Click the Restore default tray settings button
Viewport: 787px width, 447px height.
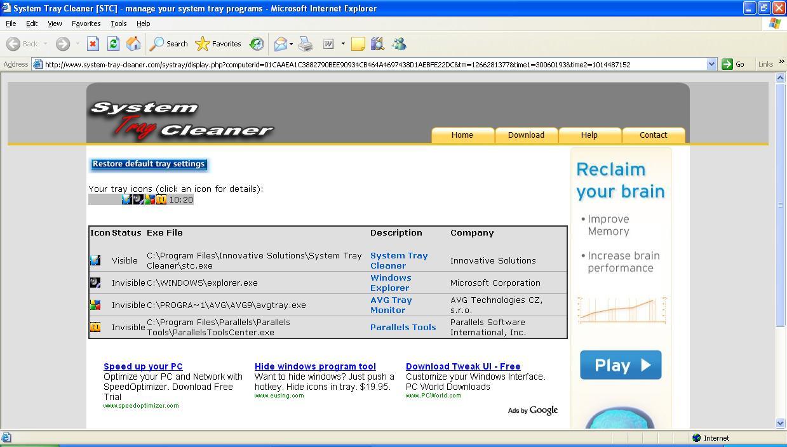pyautogui.click(x=148, y=164)
